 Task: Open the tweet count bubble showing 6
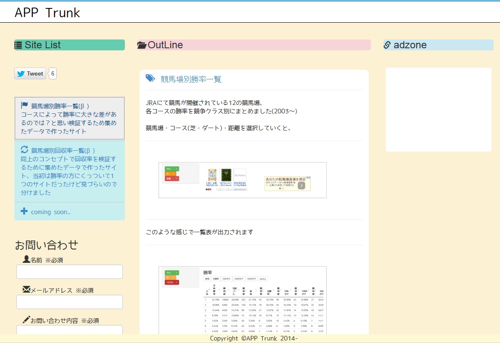click(x=53, y=73)
